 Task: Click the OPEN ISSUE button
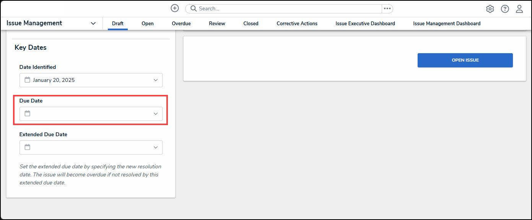[x=465, y=60]
